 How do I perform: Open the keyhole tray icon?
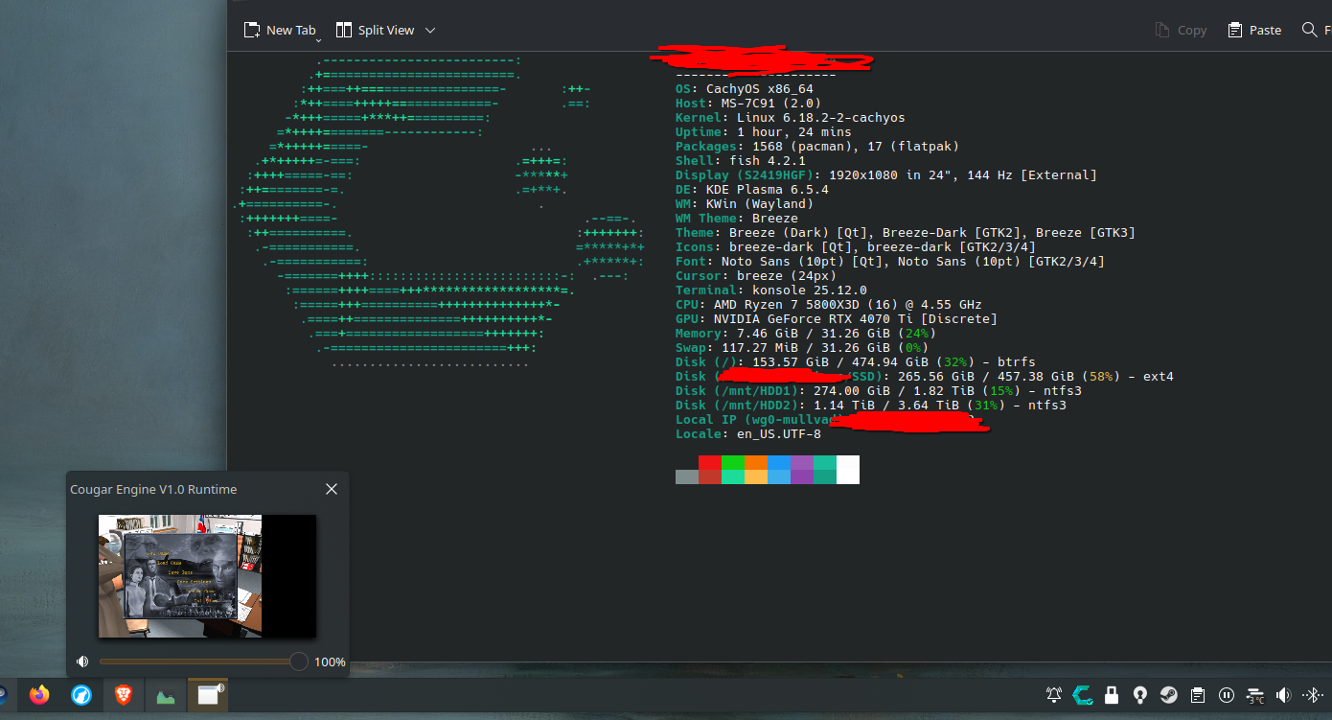pos(1140,695)
